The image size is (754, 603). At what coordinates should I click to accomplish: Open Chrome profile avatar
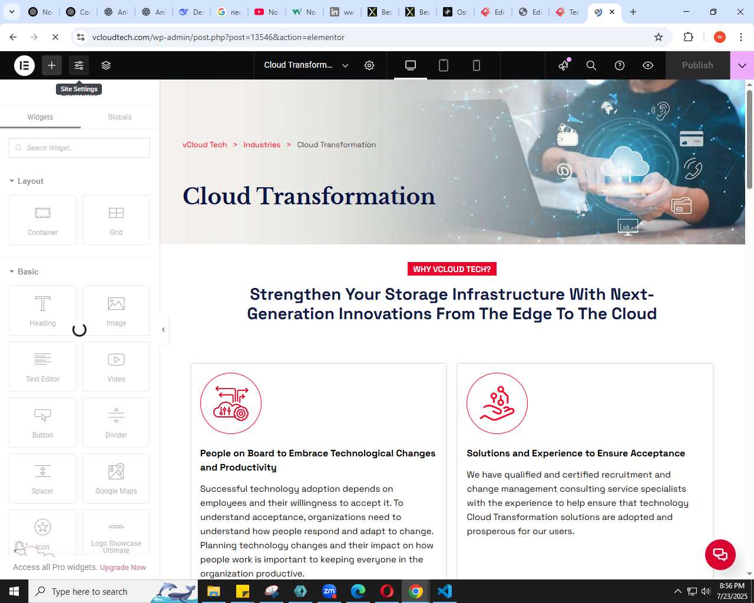(x=719, y=37)
